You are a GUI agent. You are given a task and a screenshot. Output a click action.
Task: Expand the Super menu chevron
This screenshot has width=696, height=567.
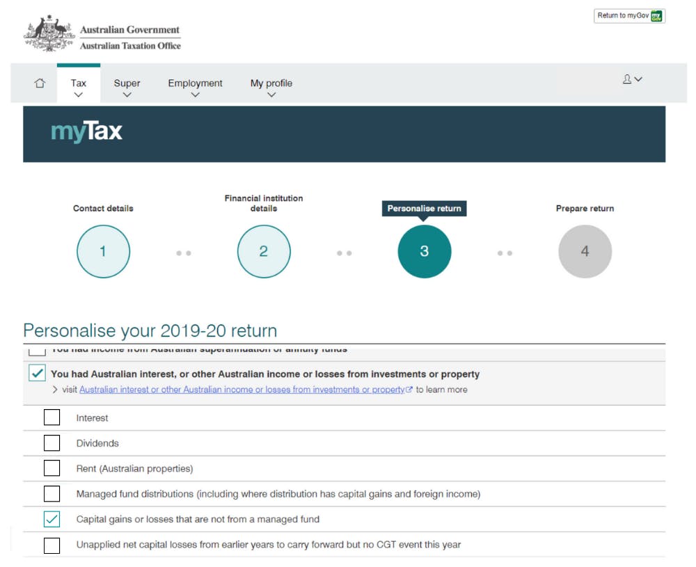[x=127, y=95]
